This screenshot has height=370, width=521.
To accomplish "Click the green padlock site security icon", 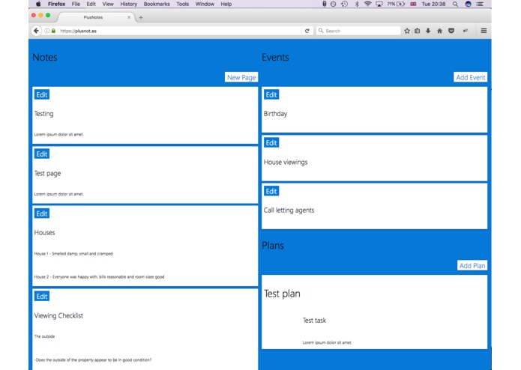I will [x=53, y=31].
